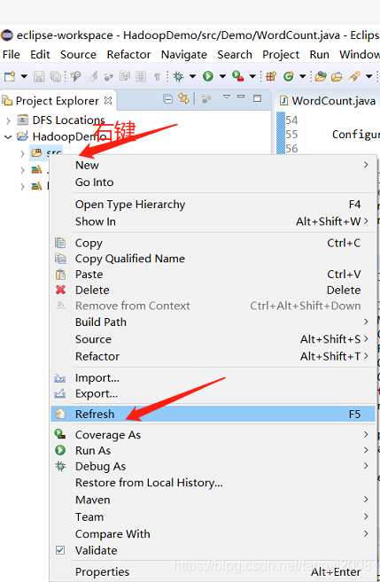The height and width of the screenshot is (582, 380).
Task: Click the New Java Package toolbar icon
Action: click(x=271, y=76)
